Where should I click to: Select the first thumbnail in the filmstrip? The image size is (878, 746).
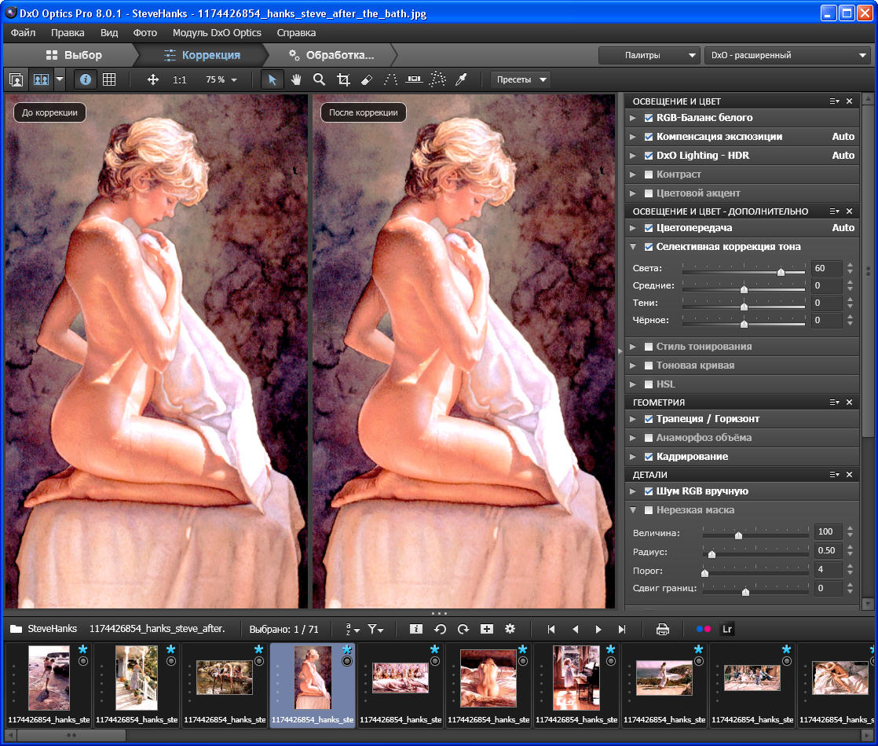(x=49, y=678)
